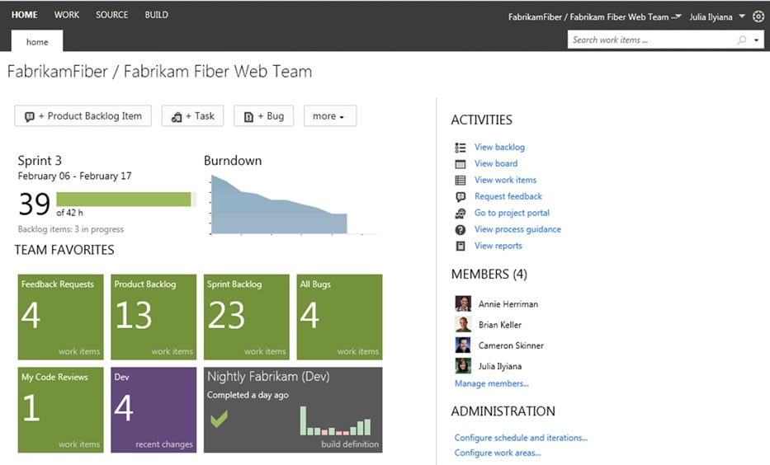Open the Sprint Backlog tile
770x465 pixels.
point(247,317)
